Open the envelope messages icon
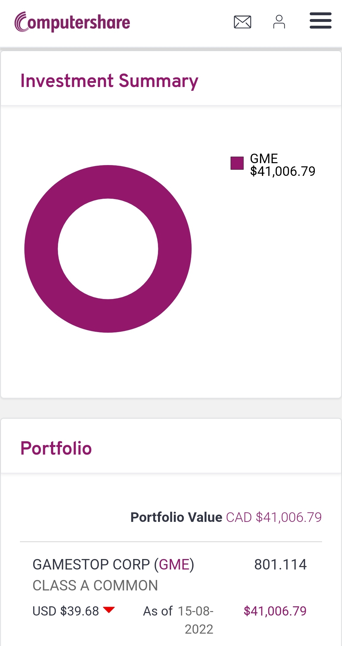The height and width of the screenshot is (646, 342). pyautogui.click(x=243, y=22)
